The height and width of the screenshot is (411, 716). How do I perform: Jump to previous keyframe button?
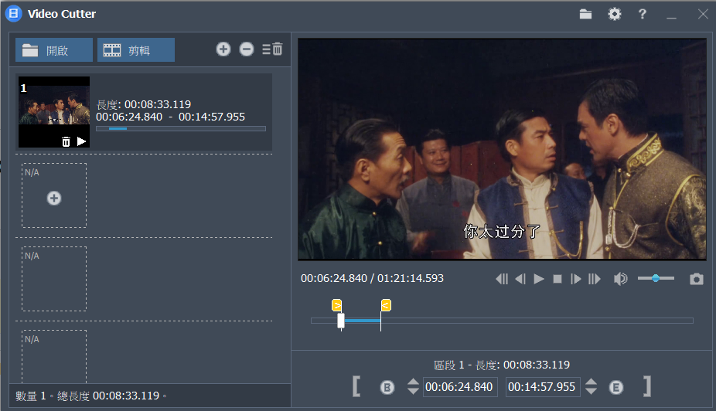pyautogui.click(x=502, y=279)
